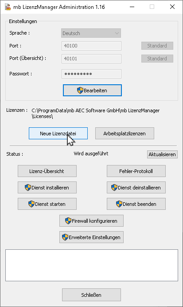Viewport: 183px width, 307px height.
Task: Click shield icon on Dienst installieren
Action: coord(28,188)
